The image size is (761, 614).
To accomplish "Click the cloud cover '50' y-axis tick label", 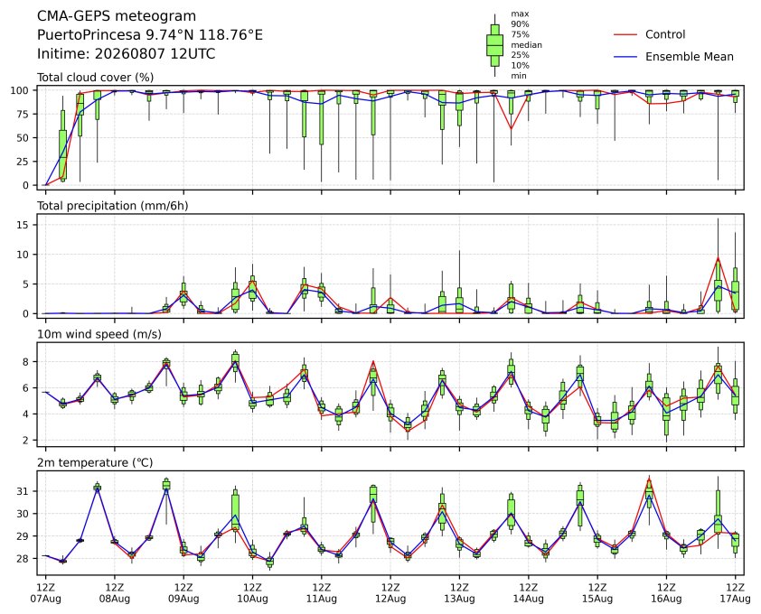I will [23, 138].
